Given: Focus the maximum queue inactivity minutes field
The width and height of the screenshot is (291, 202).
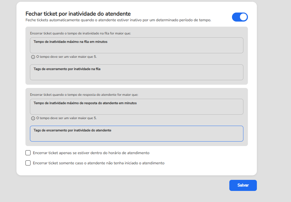Looking at the screenshot, I should (137, 47).
